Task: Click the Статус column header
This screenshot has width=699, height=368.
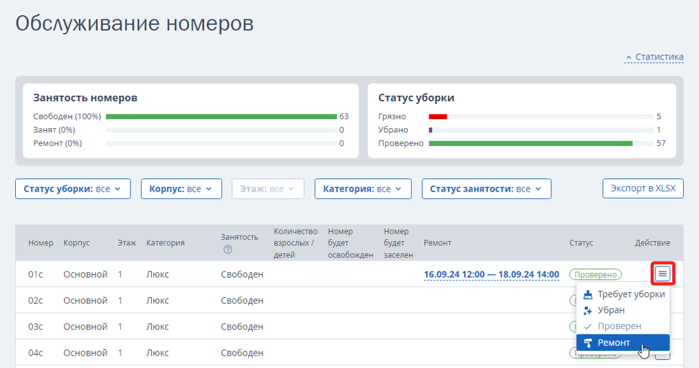Action: [x=581, y=243]
